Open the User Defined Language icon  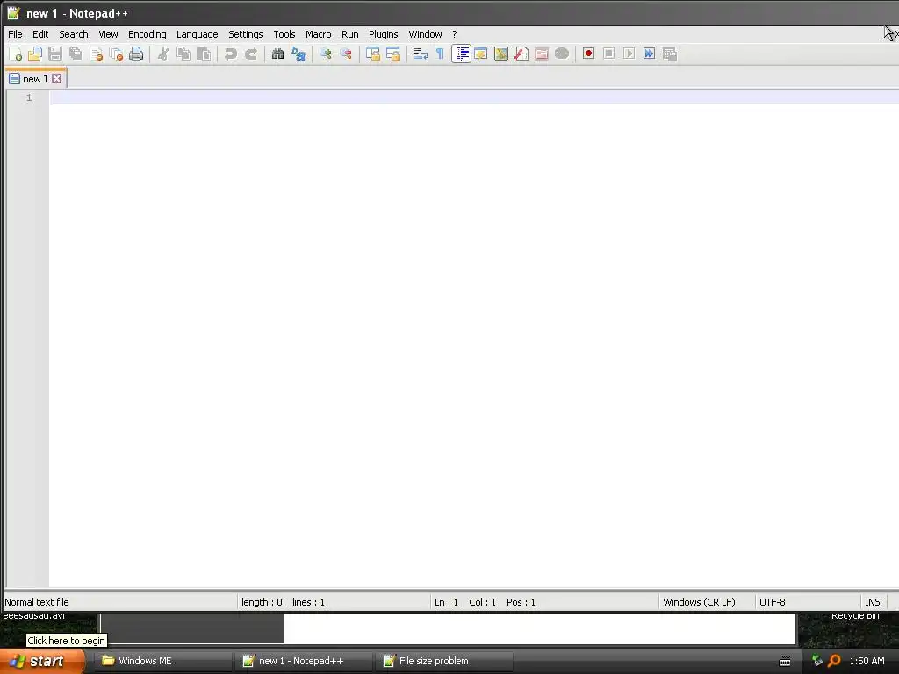click(481, 54)
